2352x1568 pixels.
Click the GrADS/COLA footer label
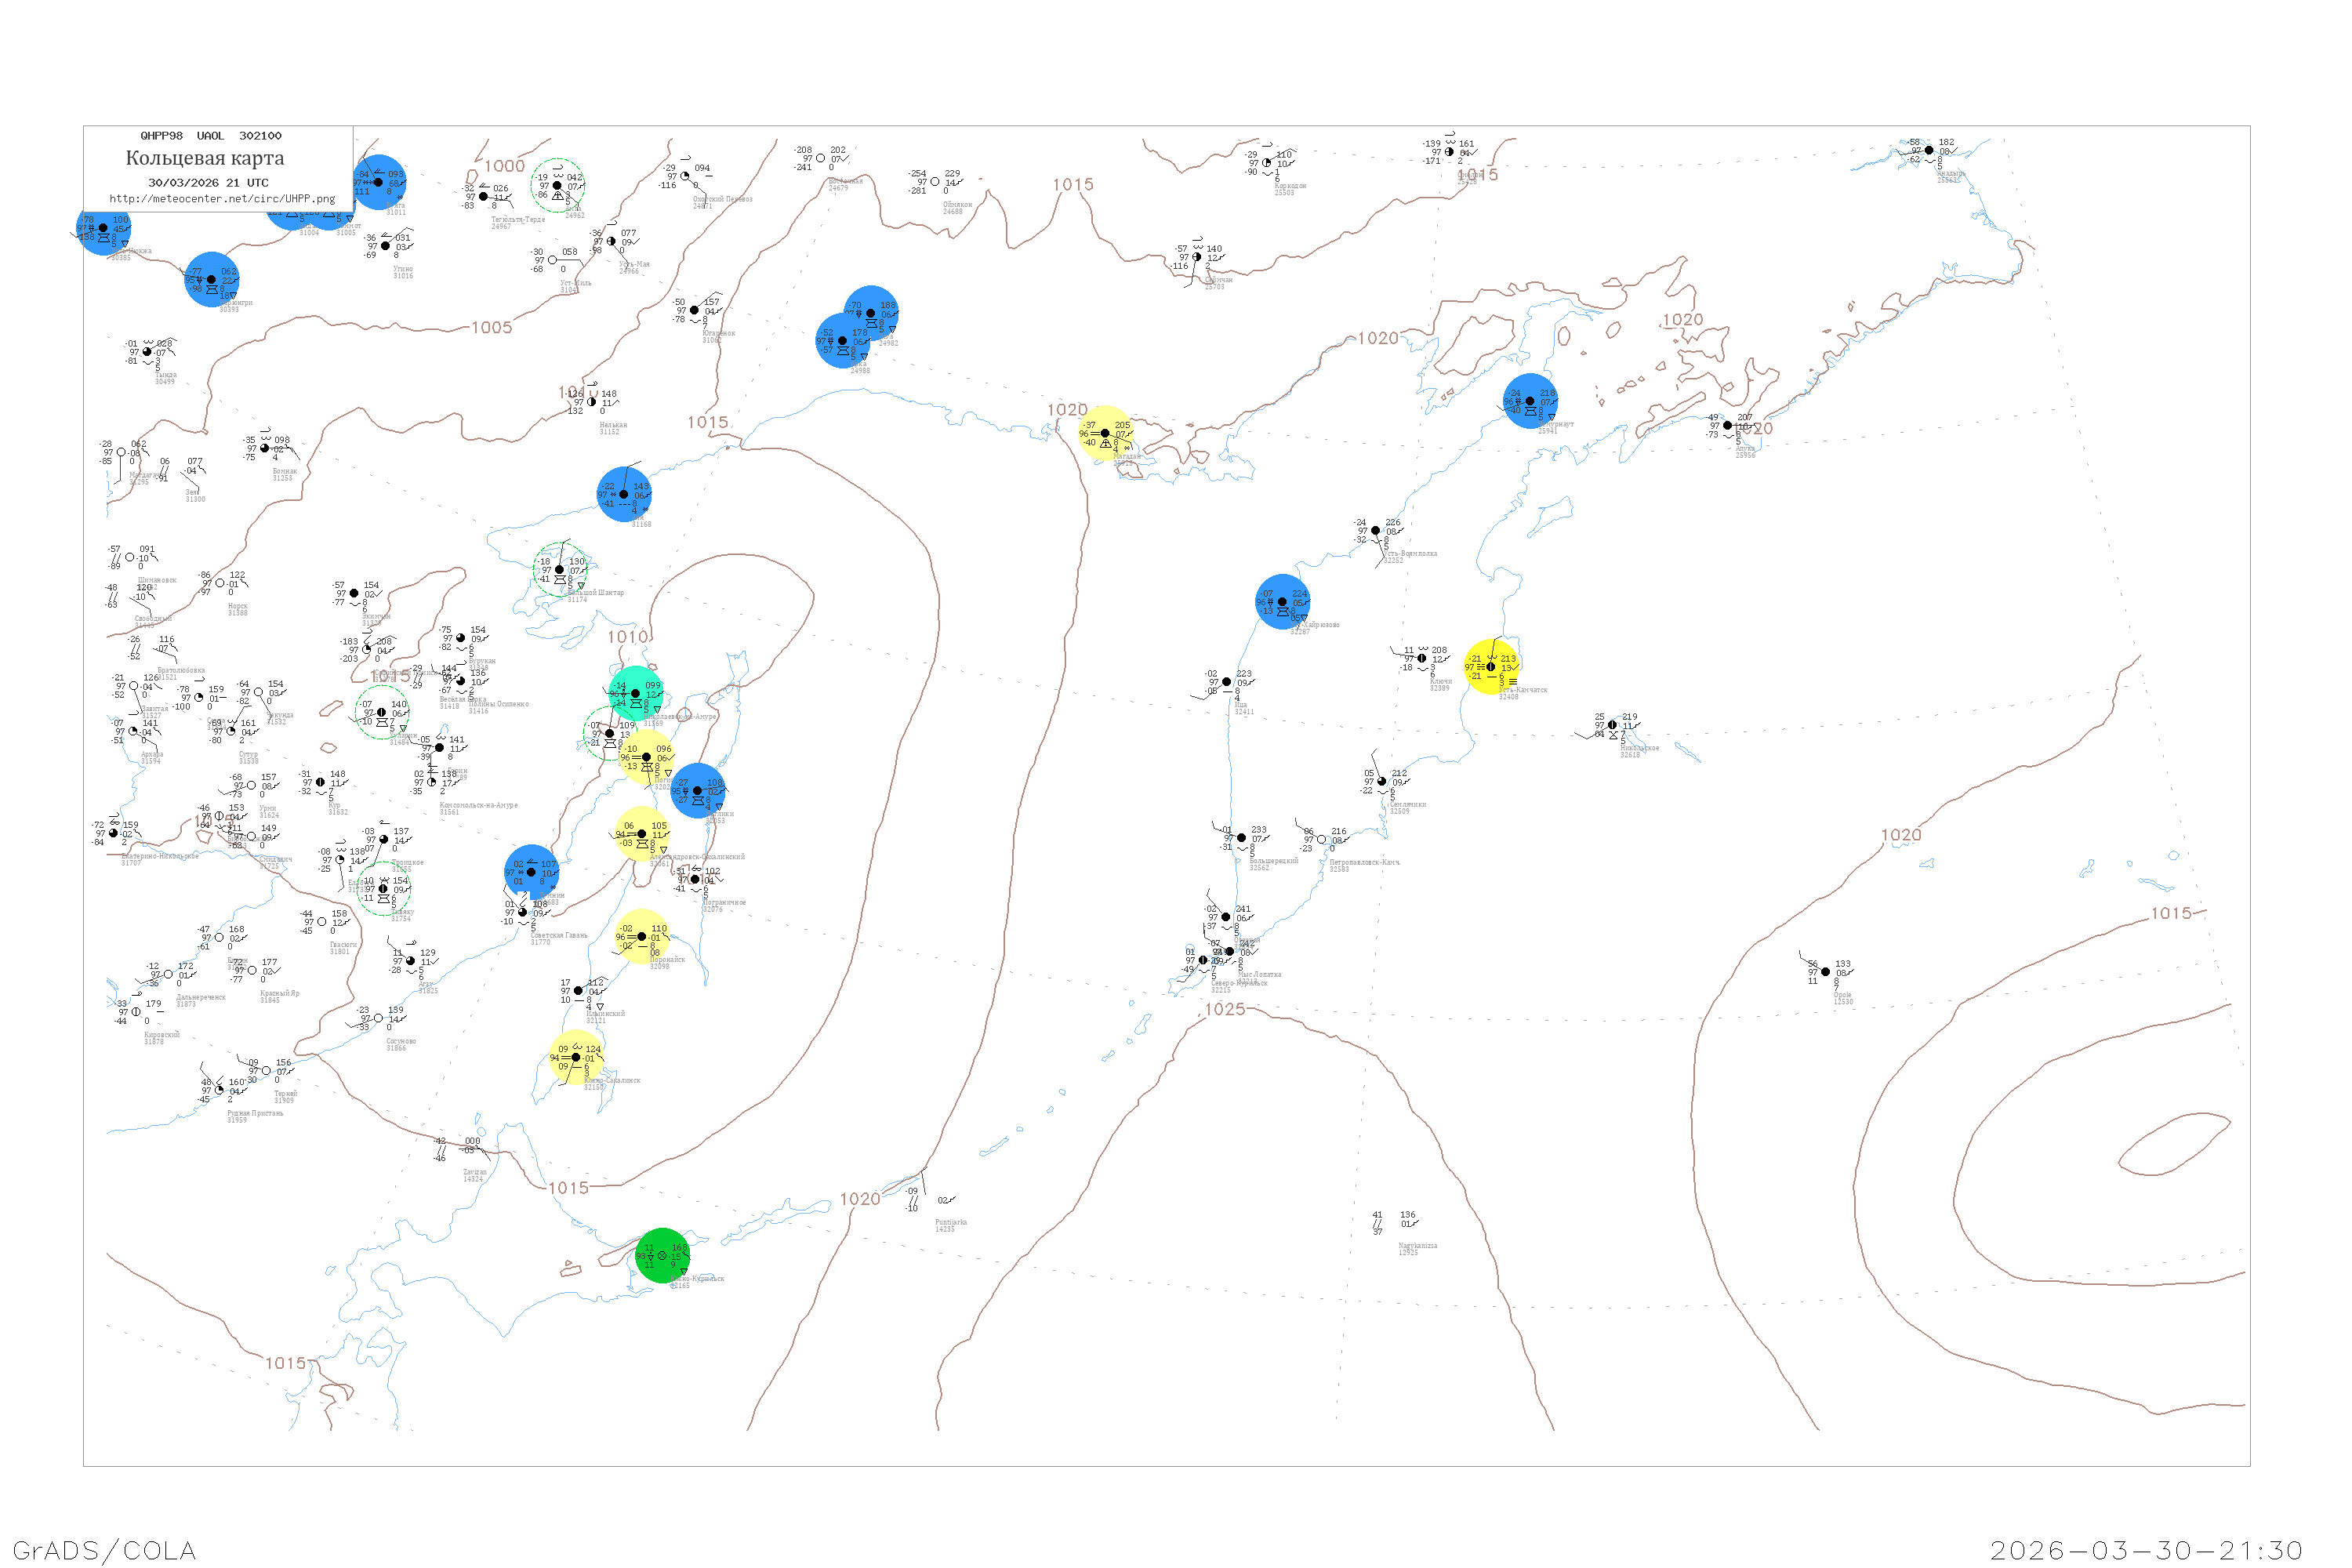[x=104, y=1550]
